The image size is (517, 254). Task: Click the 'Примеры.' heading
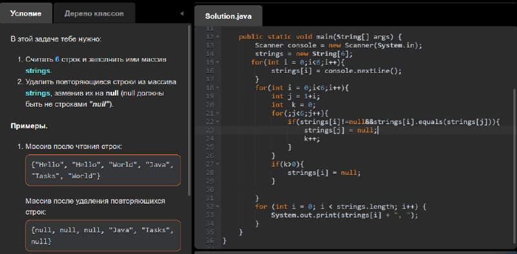(x=29, y=126)
